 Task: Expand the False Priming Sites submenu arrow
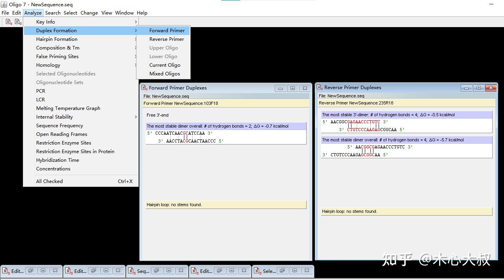point(136,57)
